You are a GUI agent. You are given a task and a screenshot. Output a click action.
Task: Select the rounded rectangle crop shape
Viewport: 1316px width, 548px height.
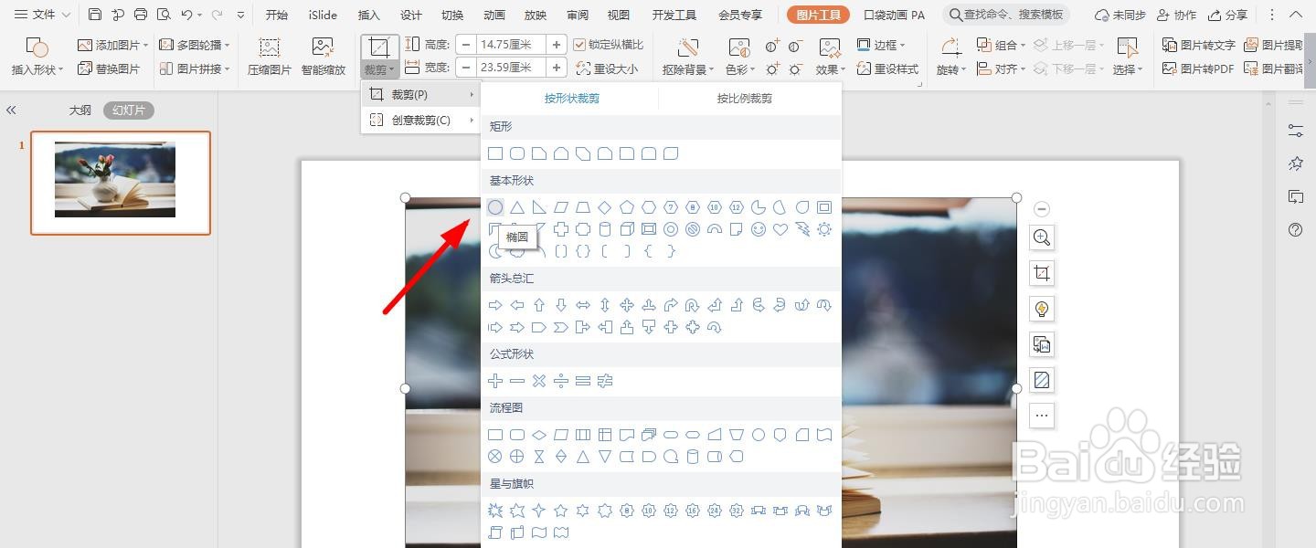click(x=517, y=153)
